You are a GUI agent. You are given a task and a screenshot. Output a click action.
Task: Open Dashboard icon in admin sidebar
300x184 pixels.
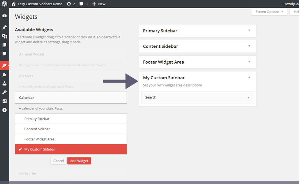tap(4, 16)
